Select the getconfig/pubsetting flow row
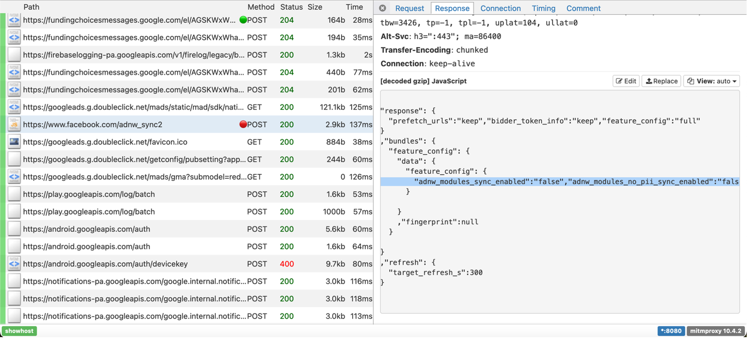 [134, 159]
